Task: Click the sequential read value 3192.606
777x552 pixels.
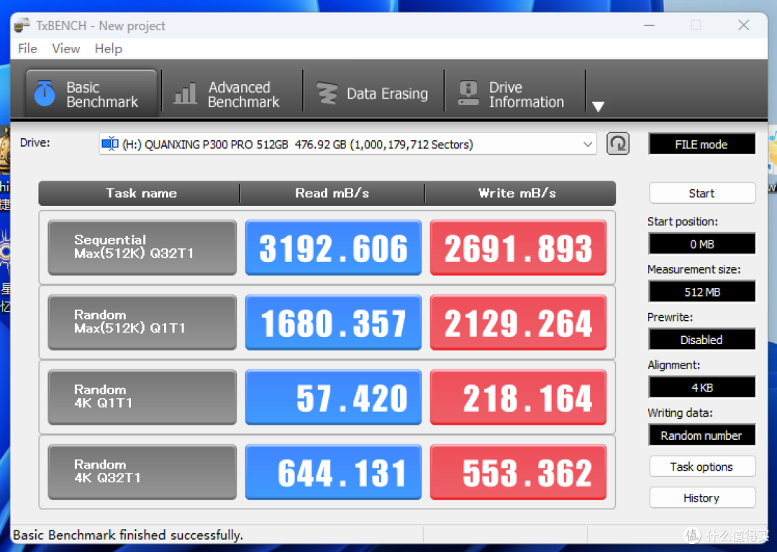Action: point(334,248)
